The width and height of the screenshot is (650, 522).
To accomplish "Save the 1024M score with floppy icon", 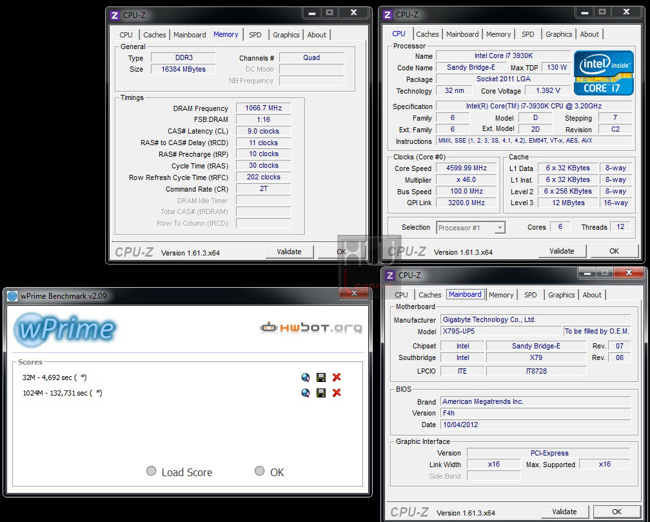I will tap(321, 392).
